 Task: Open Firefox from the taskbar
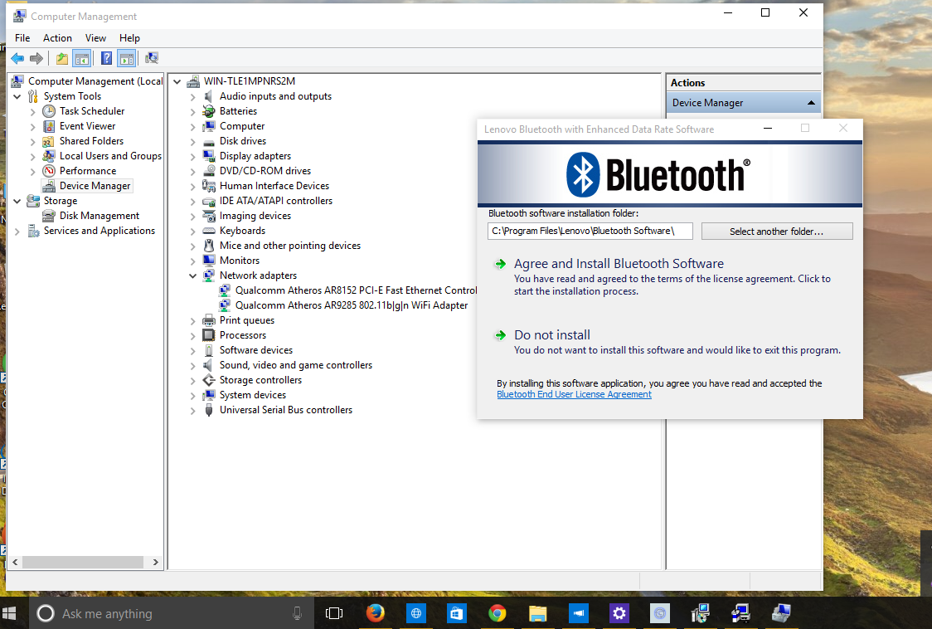pyautogui.click(x=375, y=613)
